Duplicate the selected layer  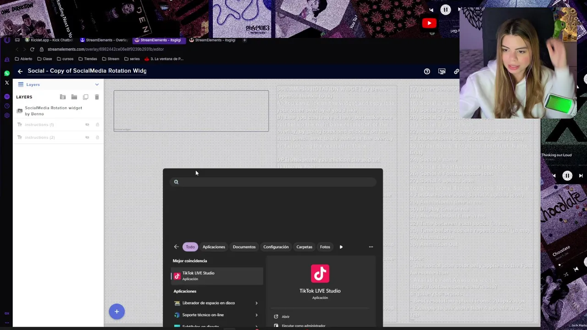[x=85, y=97]
